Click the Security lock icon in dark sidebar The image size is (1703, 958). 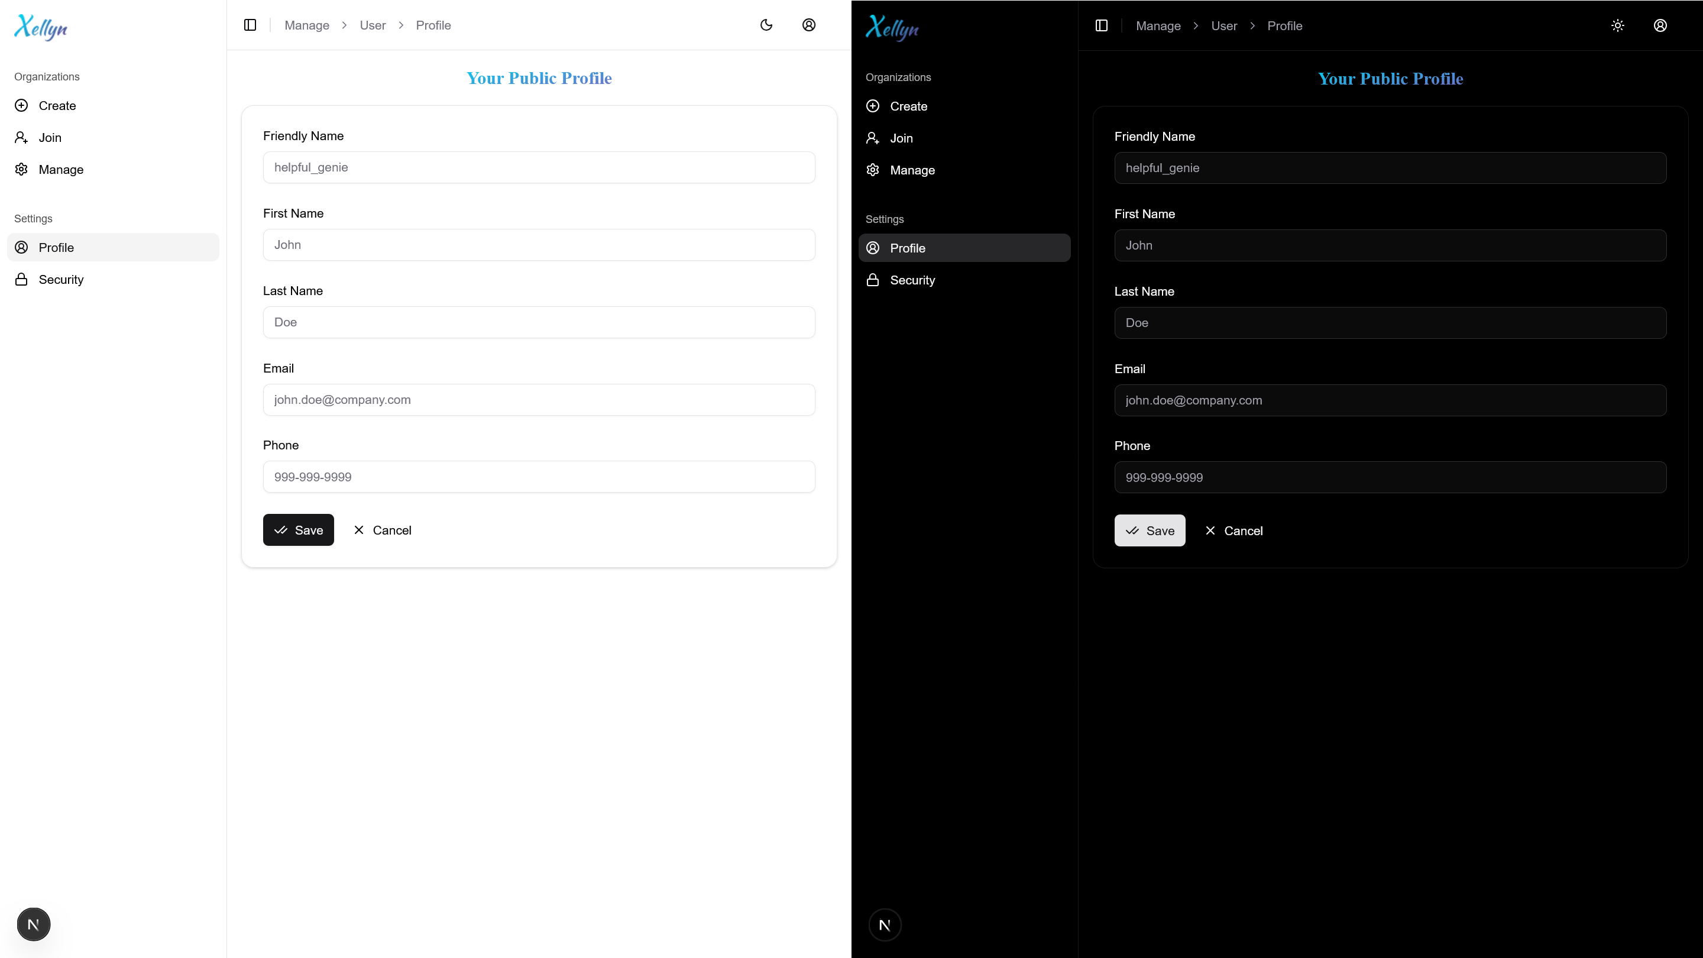click(873, 280)
